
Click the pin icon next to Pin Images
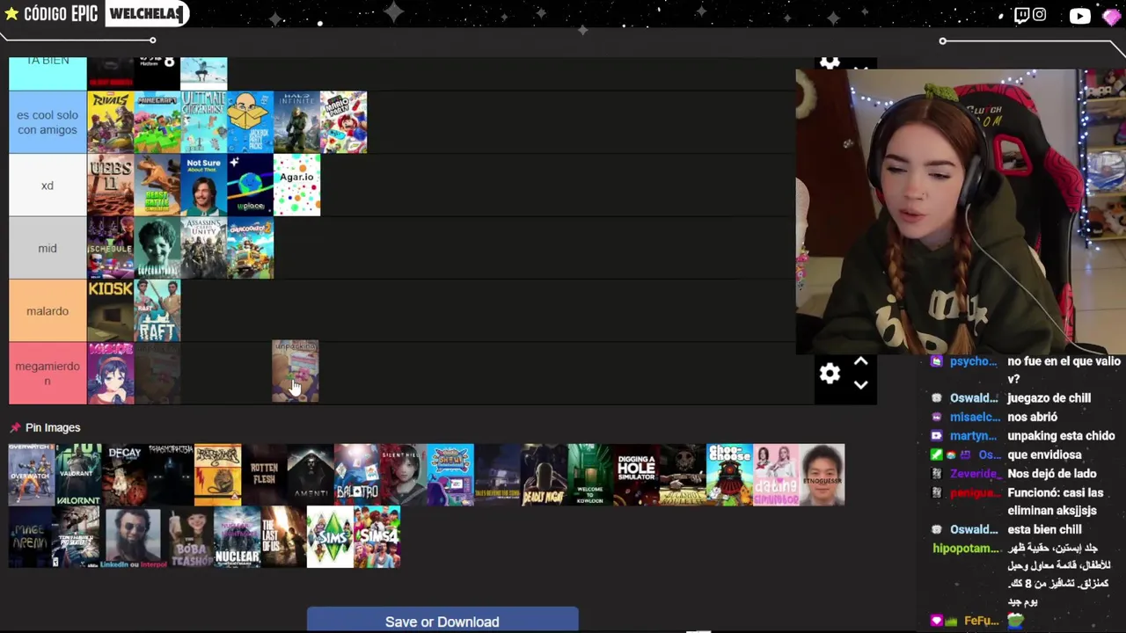[x=15, y=428]
